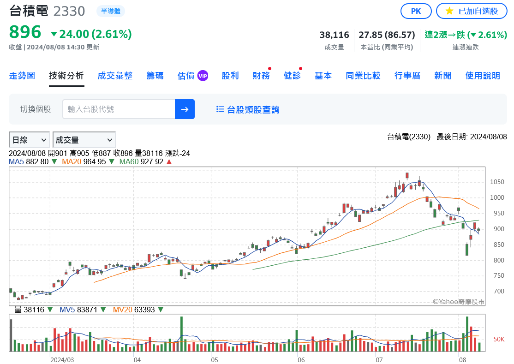Image resolution: width=514 pixels, height=364 pixels.
Task: Click the 台積電 stock name heading
Action: (29, 11)
